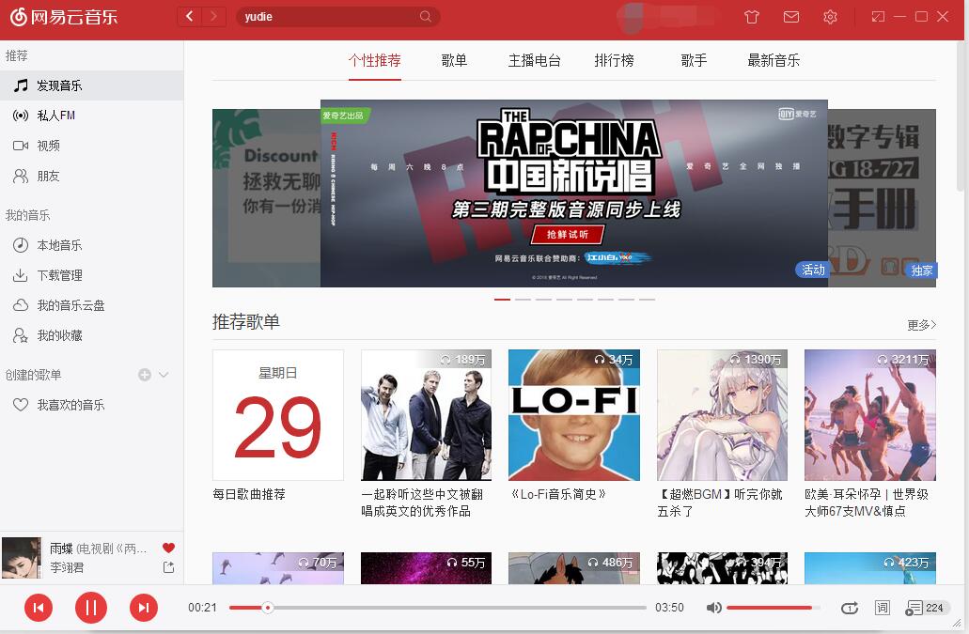The width and height of the screenshot is (969, 634).
Task: Go back with the navigation back arrow
Action: (x=190, y=17)
